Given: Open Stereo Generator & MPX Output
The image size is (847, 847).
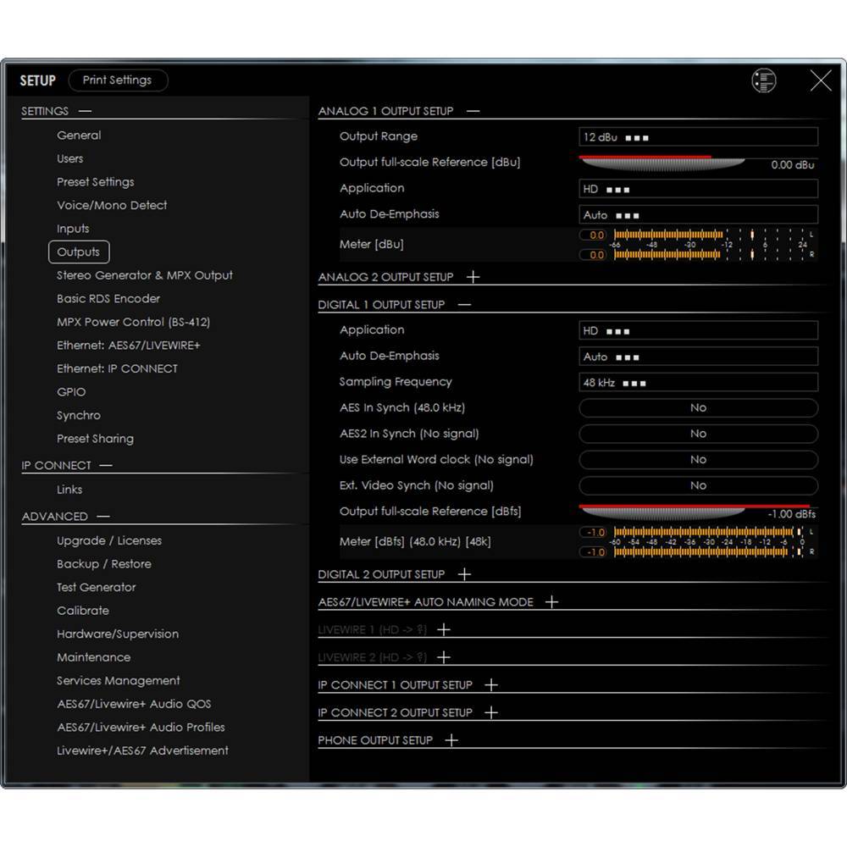Looking at the screenshot, I should click(145, 275).
